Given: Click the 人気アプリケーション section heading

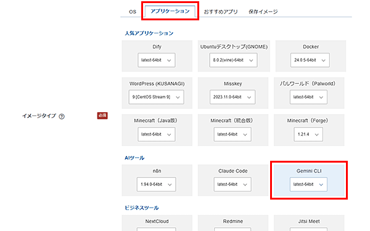Looking at the screenshot, I should pyautogui.click(x=149, y=33).
